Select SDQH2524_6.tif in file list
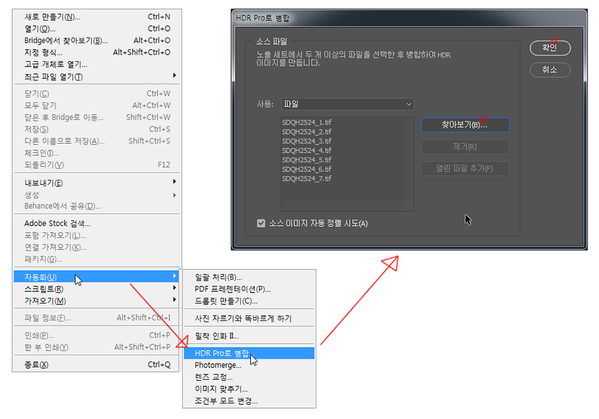 click(307, 169)
